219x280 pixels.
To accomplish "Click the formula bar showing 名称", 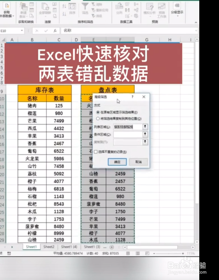I will [x=127, y=31].
